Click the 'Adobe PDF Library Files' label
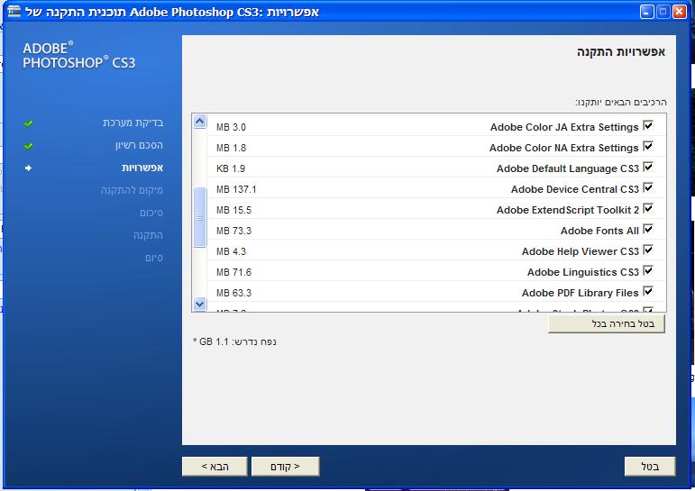 coord(581,293)
